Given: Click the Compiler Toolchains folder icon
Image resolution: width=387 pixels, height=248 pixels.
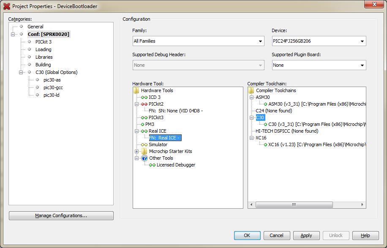Looking at the screenshot, I should (x=251, y=90).
